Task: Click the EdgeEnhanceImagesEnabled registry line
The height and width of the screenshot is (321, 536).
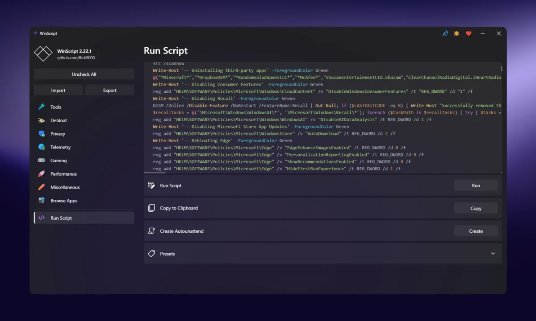Action: [279, 148]
